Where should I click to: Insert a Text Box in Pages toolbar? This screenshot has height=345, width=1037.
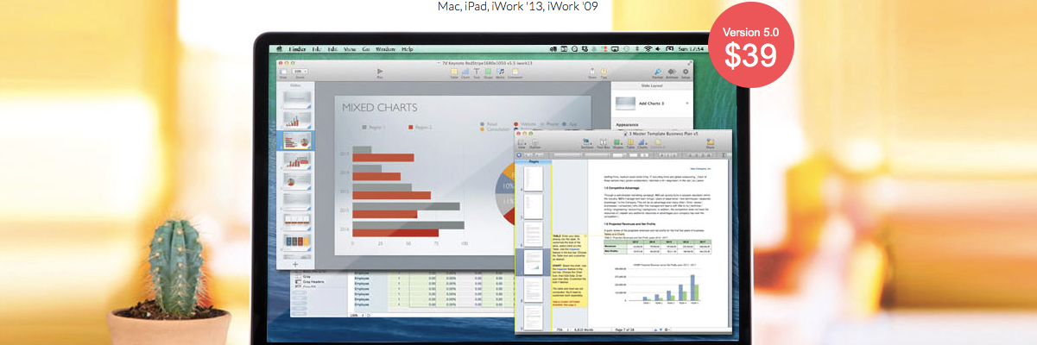coord(604,144)
